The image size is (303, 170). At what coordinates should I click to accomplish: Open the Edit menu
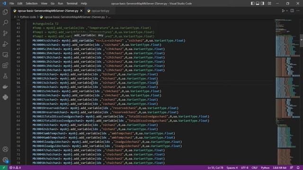(20, 3)
